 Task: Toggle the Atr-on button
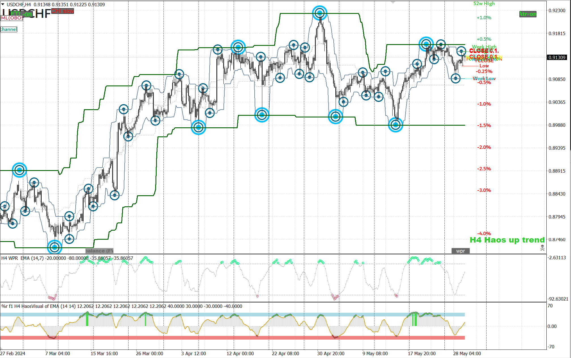pos(528,14)
